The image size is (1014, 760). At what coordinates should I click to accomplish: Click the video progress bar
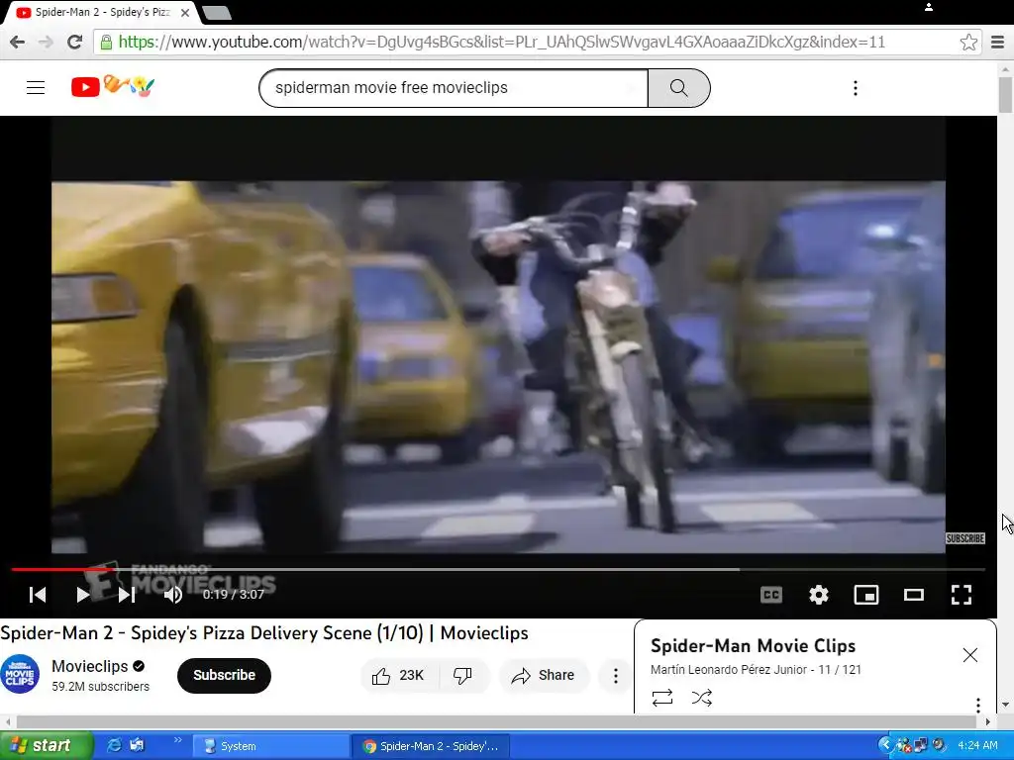(x=498, y=569)
